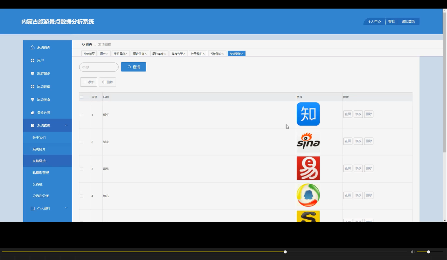This screenshot has width=447, height=260.
Task: Check the checkbox for row 腾讯
Action: [81, 196]
